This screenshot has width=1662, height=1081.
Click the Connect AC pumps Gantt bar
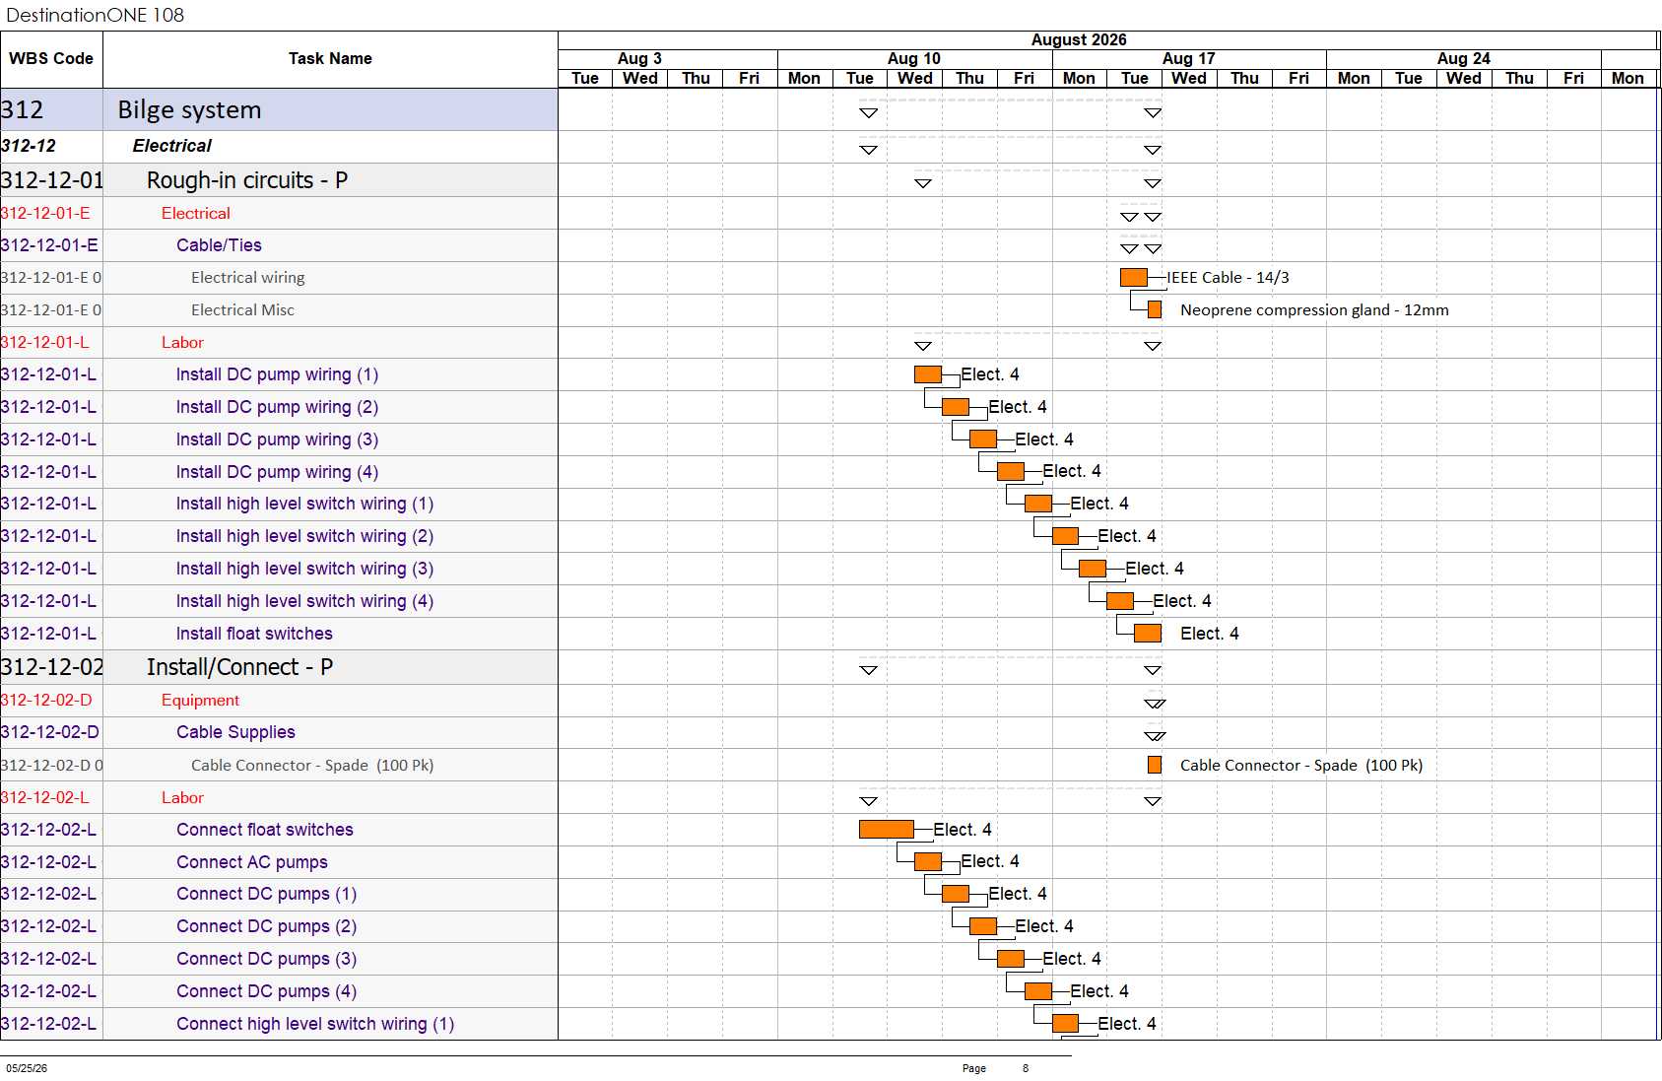tap(927, 862)
